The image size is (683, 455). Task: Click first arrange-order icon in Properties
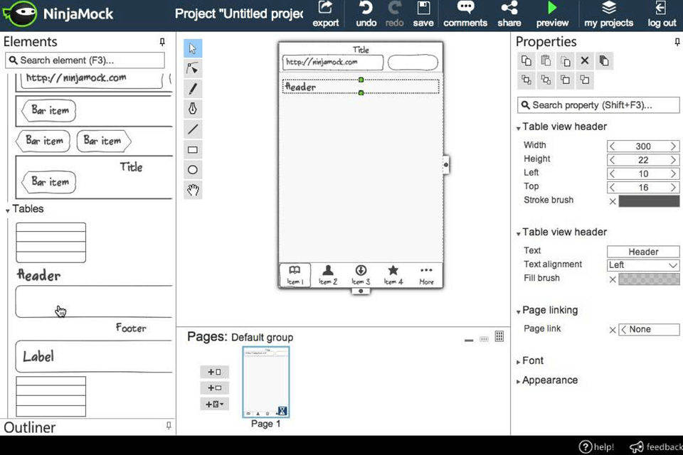tap(526, 80)
